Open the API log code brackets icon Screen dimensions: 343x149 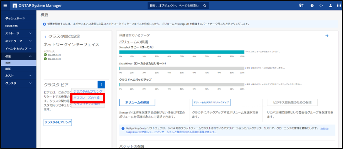pos(321,6)
